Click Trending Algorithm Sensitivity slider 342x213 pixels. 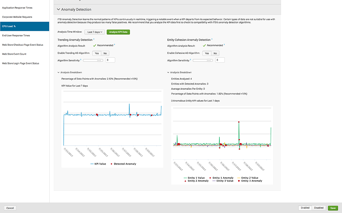tap(93, 60)
